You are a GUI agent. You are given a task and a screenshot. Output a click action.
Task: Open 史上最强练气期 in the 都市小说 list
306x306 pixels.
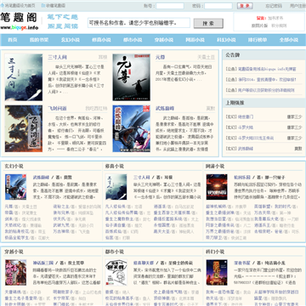click(x=168, y=292)
